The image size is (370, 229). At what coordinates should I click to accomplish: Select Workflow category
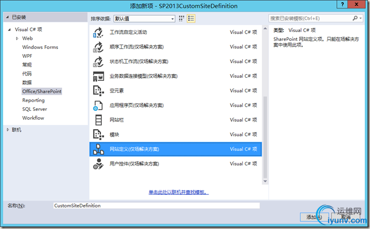click(33, 118)
